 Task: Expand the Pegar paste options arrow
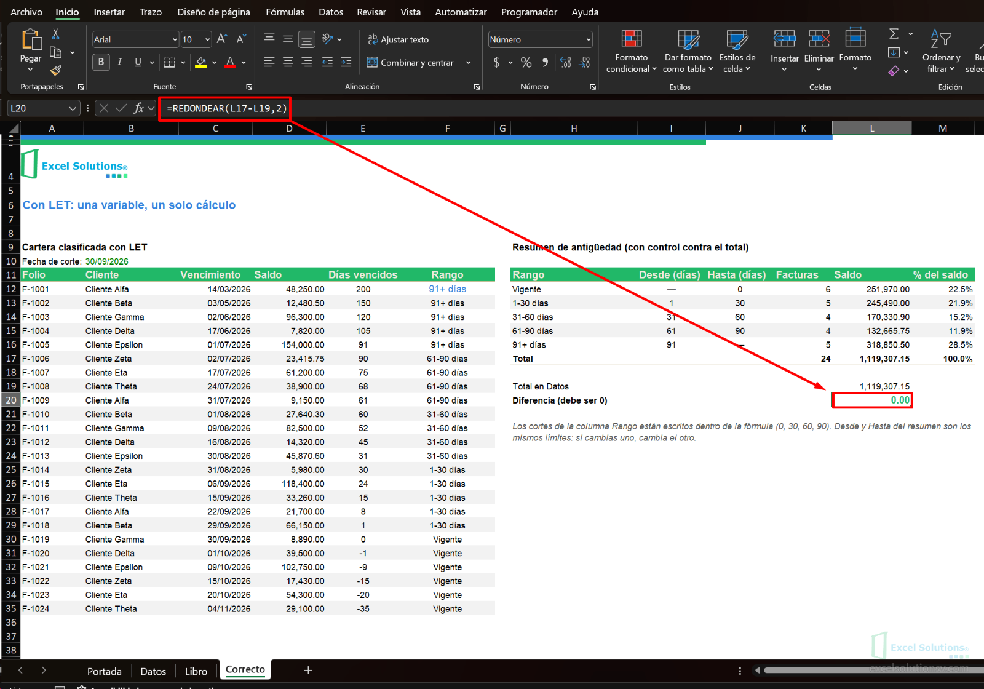tap(31, 70)
